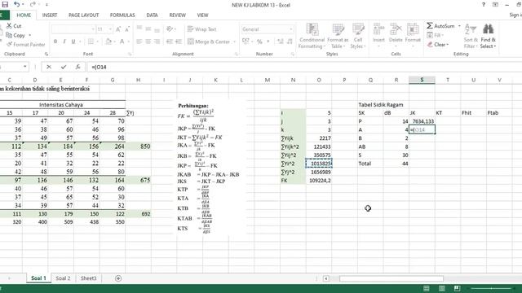Click the horizontal scrollbar left arrow
The height and width of the screenshot is (293, 522).
tap(326, 278)
